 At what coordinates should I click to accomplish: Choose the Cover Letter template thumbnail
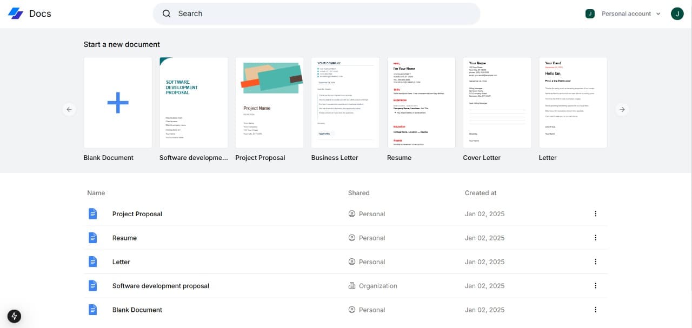(x=497, y=103)
